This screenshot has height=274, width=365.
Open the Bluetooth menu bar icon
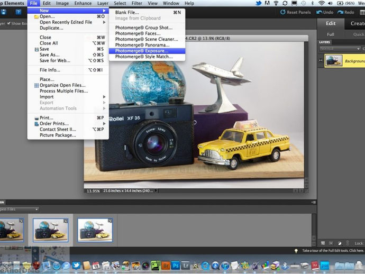tap(313, 3)
